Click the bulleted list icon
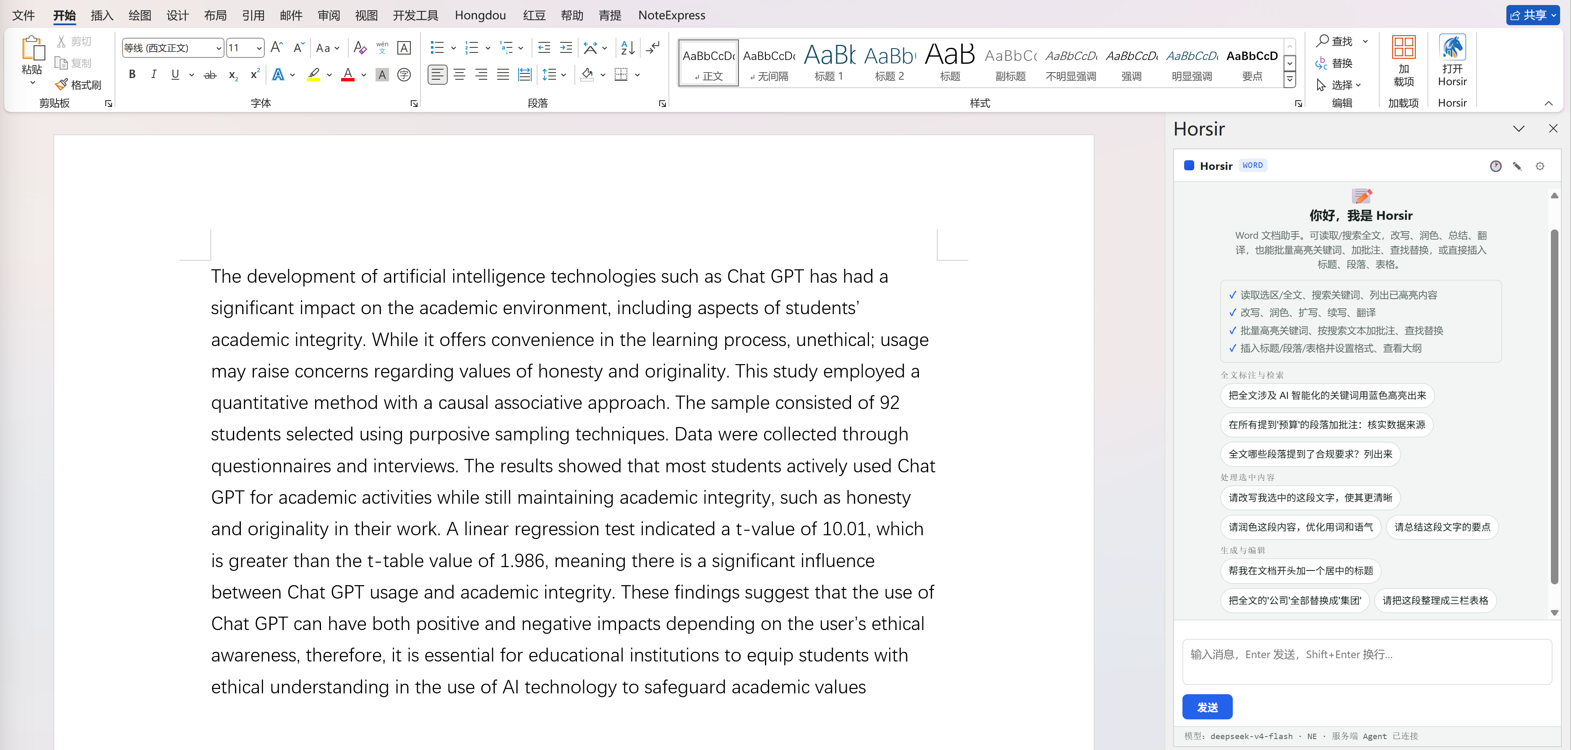This screenshot has height=750, width=1571. [437, 47]
